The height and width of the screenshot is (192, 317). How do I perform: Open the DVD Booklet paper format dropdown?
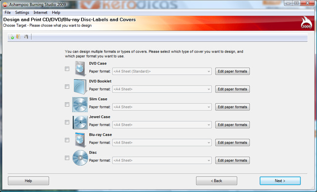tap(162, 89)
